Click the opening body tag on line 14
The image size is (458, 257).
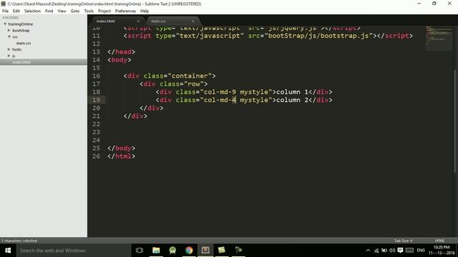coord(120,60)
